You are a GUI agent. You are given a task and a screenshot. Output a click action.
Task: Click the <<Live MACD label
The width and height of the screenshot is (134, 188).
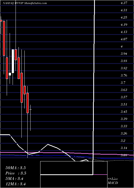[113, 181]
